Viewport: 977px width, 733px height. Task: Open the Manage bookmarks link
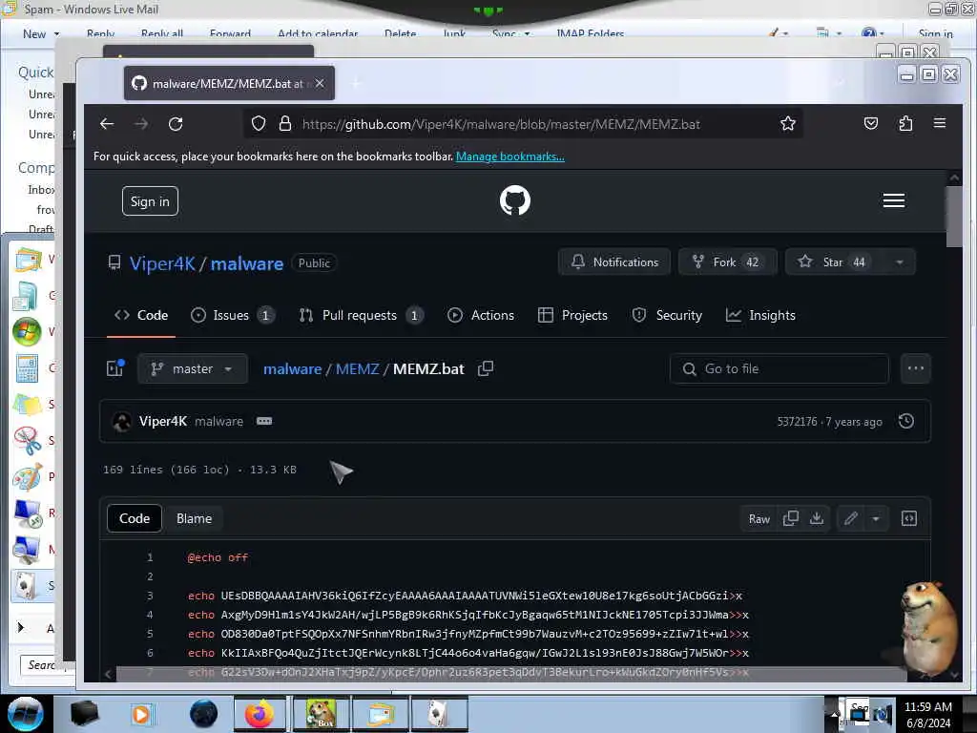click(x=510, y=157)
